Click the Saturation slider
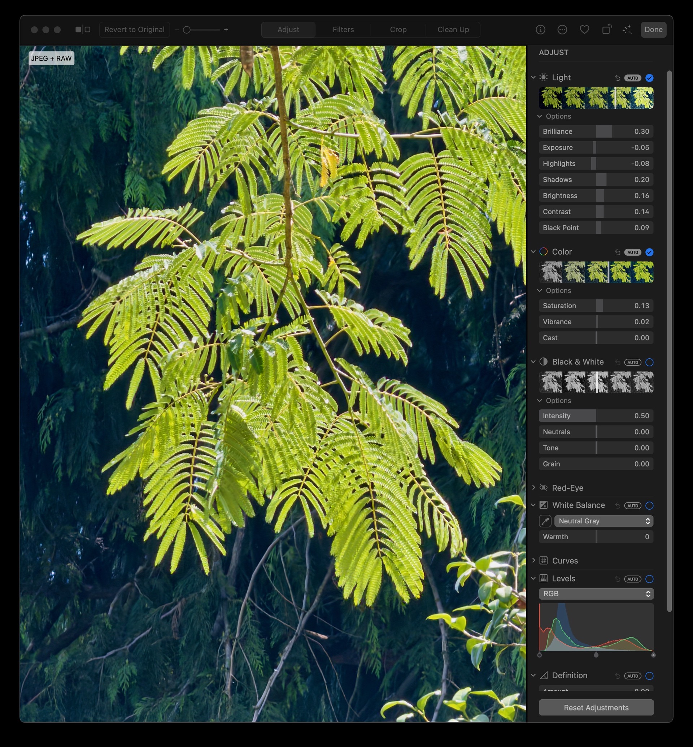The image size is (693, 747). pyautogui.click(x=596, y=306)
